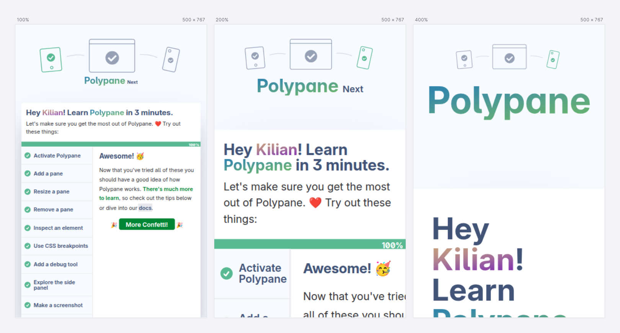Click the "100%" zoom label above the first pane

[x=23, y=20]
